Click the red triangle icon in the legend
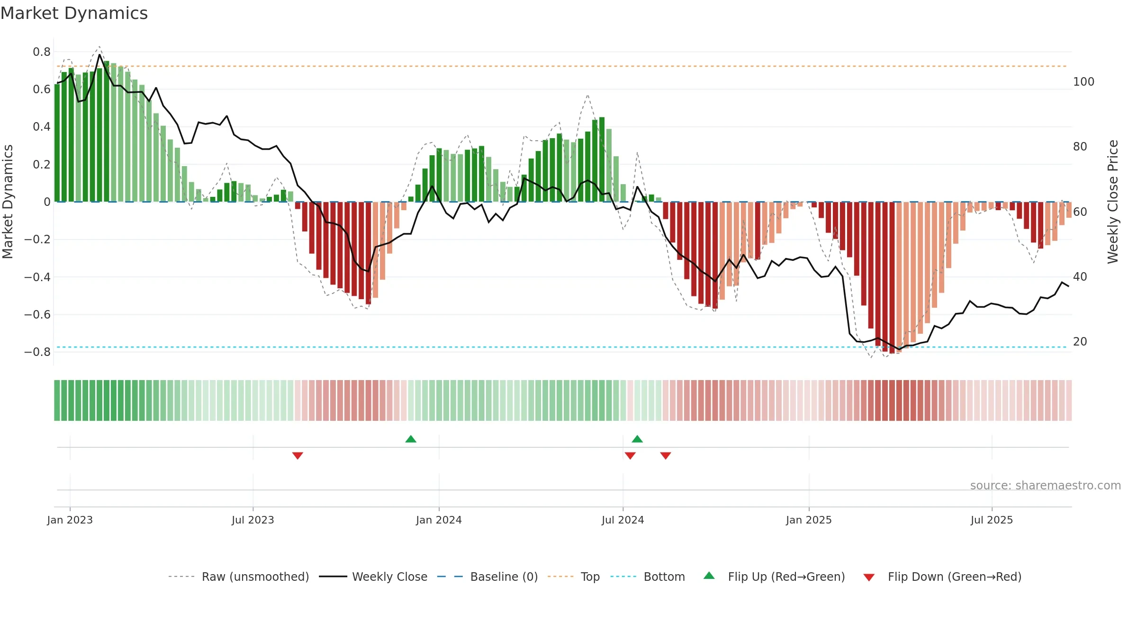Screen dimensions: 1137x639 point(869,577)
